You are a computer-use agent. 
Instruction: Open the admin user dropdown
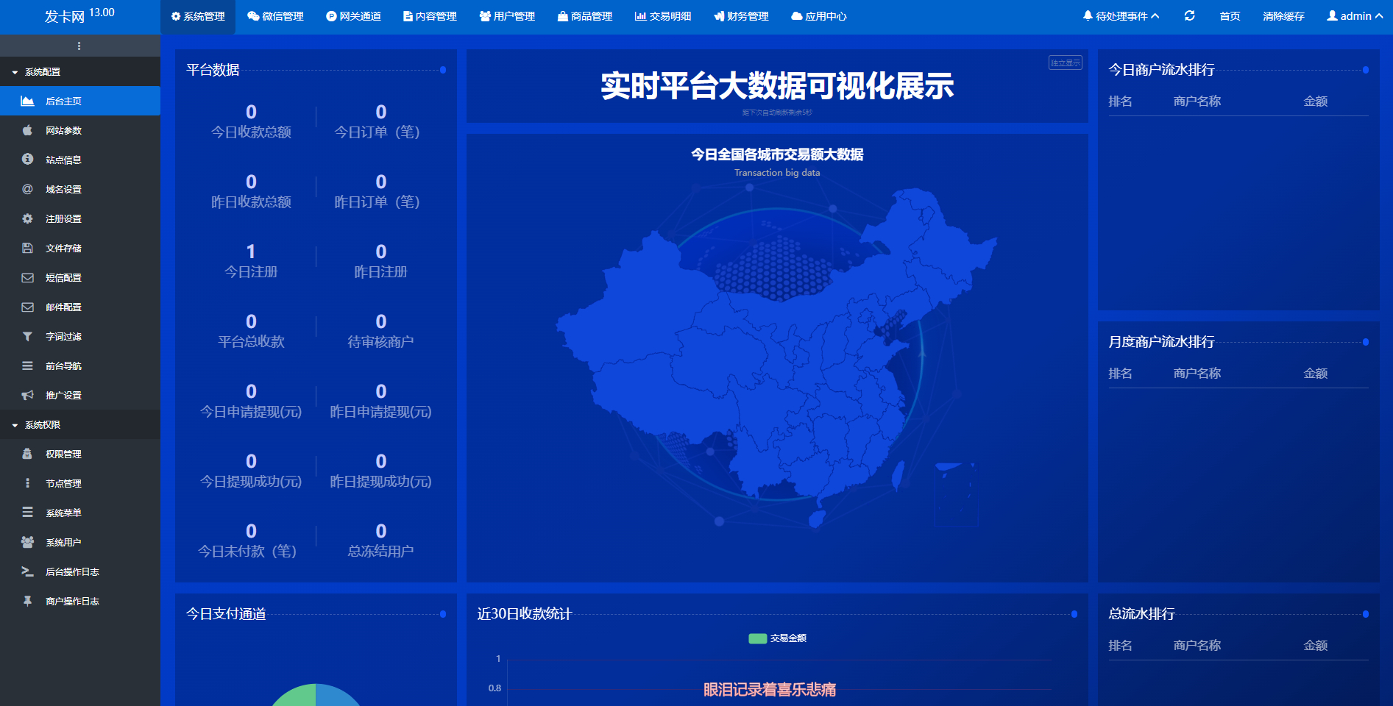pyautogui.click(x=1354, y=16)
